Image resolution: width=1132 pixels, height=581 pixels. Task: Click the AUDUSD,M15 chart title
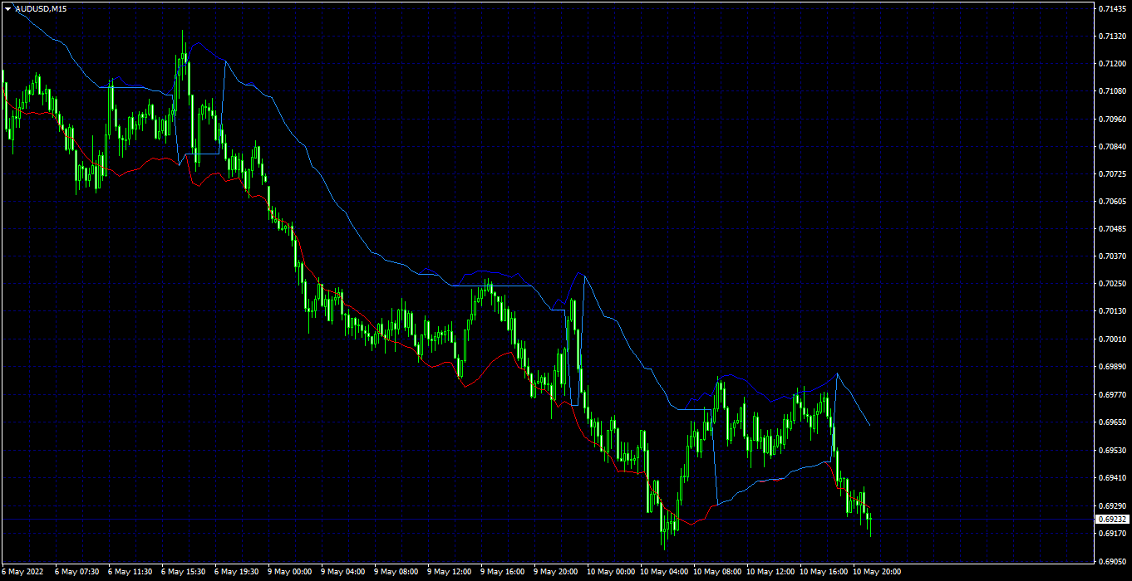(41, 8)
